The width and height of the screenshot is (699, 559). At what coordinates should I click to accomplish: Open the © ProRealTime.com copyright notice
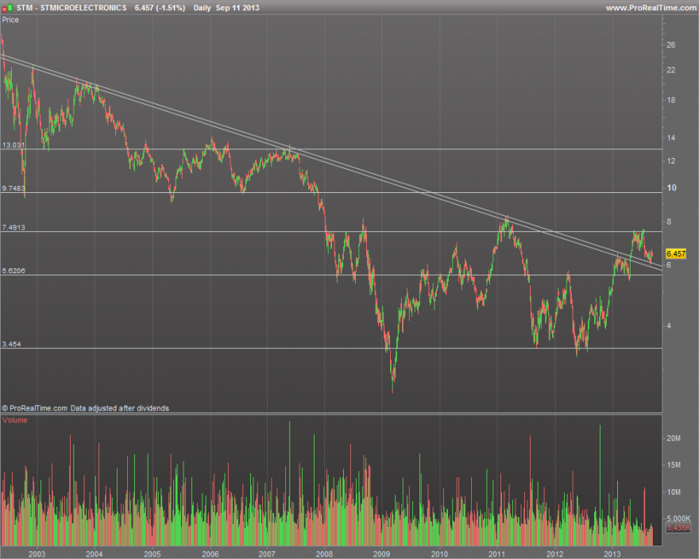point(86,408)
